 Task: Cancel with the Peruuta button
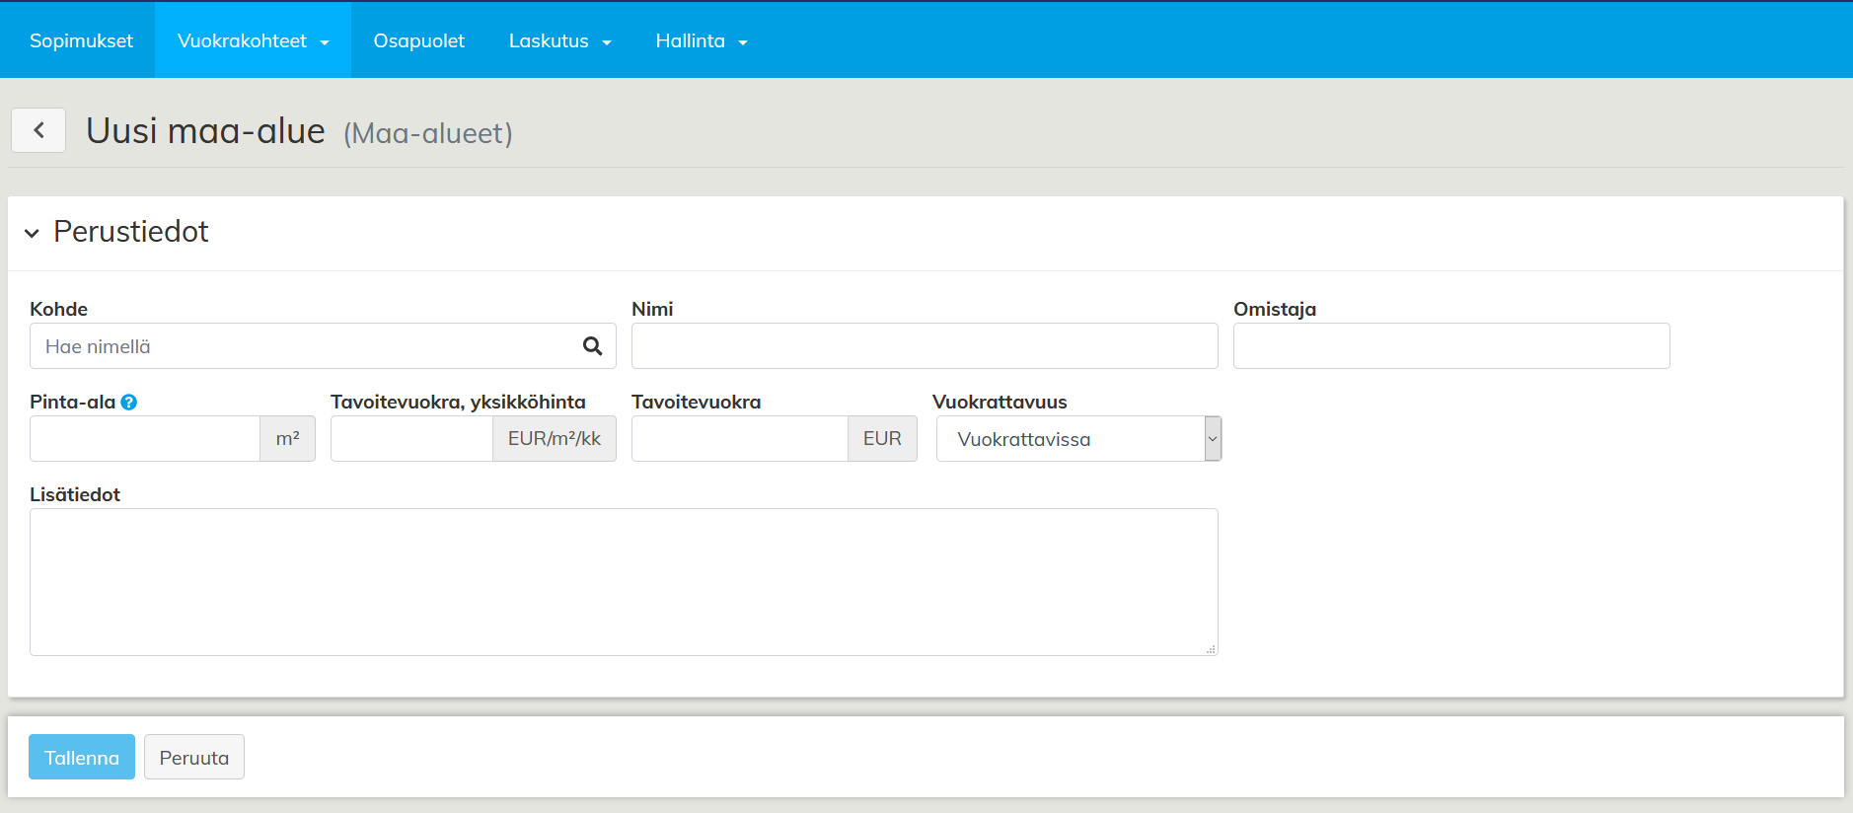(x=194, y=758)
